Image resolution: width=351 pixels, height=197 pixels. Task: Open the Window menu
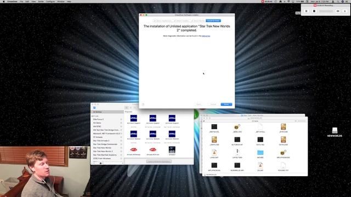[x=61, y=1]
